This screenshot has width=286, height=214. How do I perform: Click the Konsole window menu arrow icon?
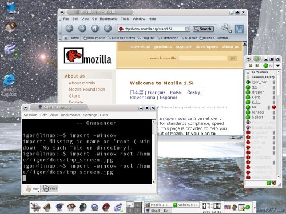(26, 108)
